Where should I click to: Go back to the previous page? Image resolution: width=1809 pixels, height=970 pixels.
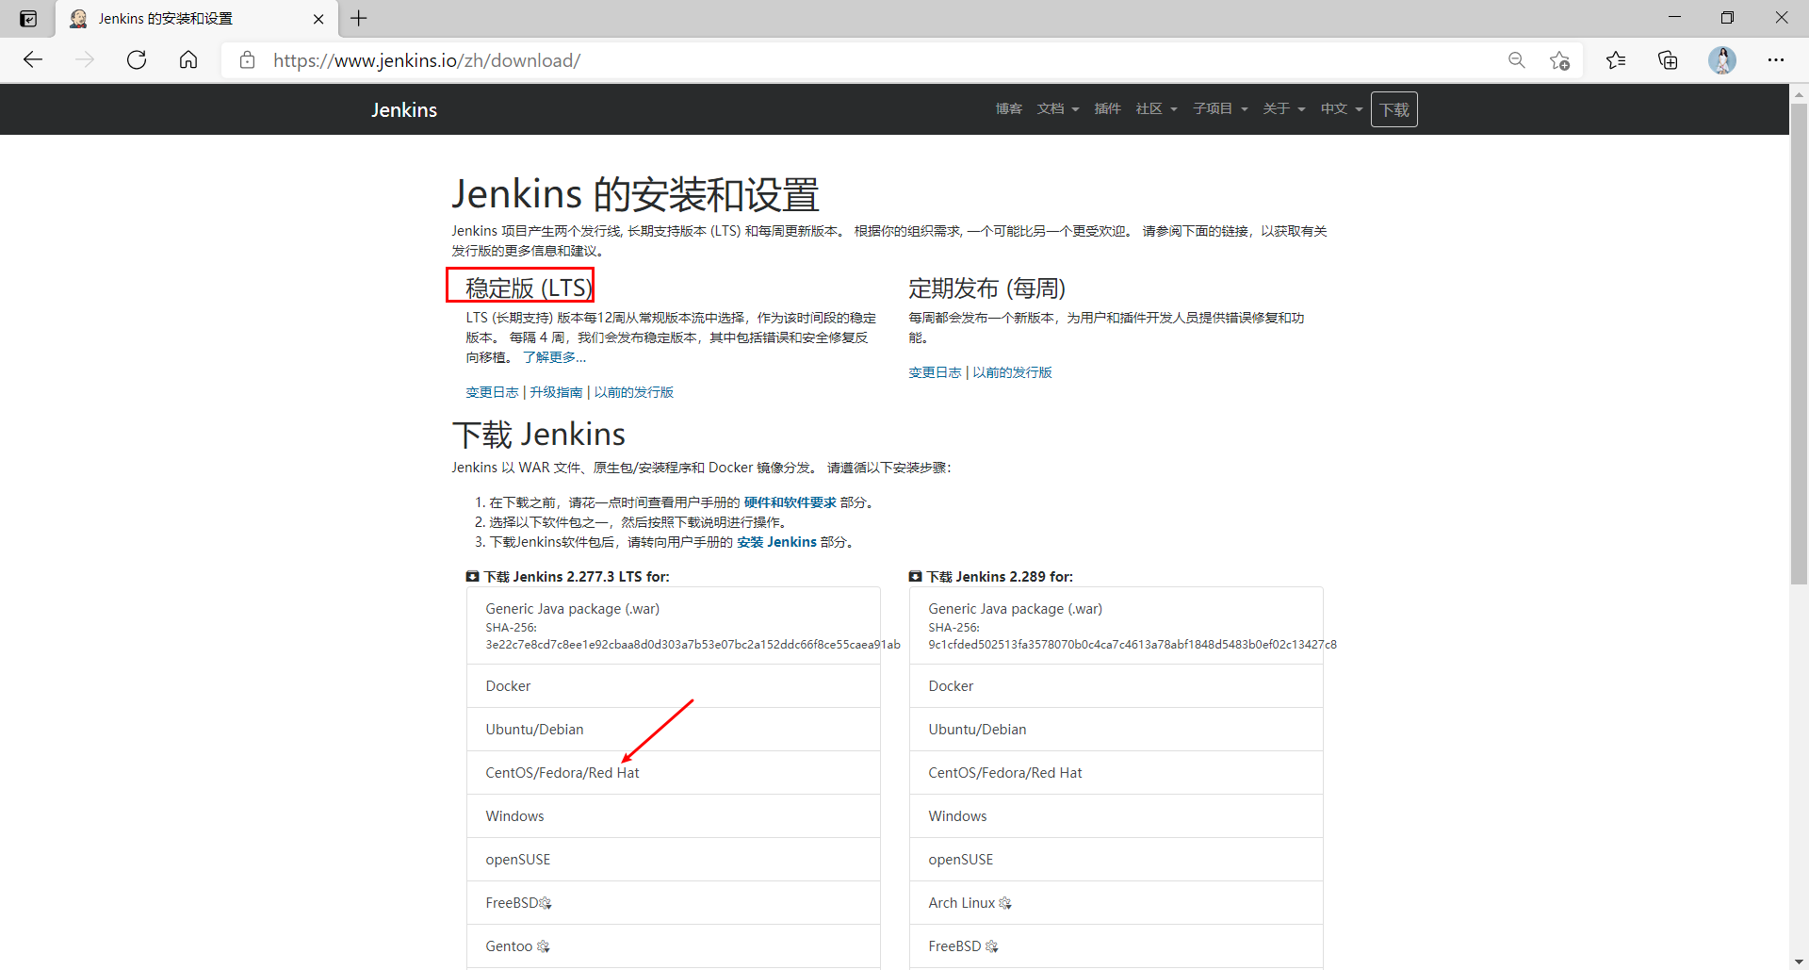[33, 60]
